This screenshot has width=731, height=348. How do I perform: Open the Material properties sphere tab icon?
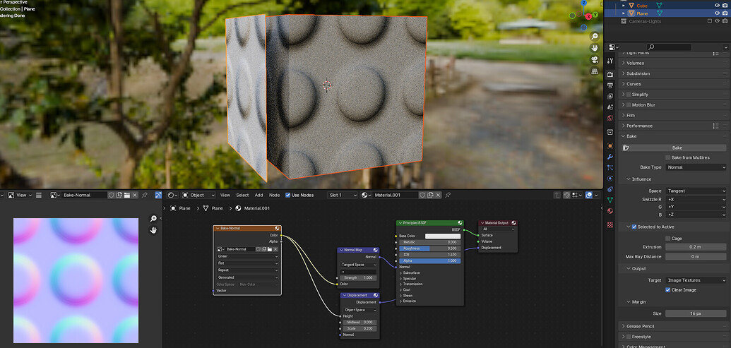(610, 211)
